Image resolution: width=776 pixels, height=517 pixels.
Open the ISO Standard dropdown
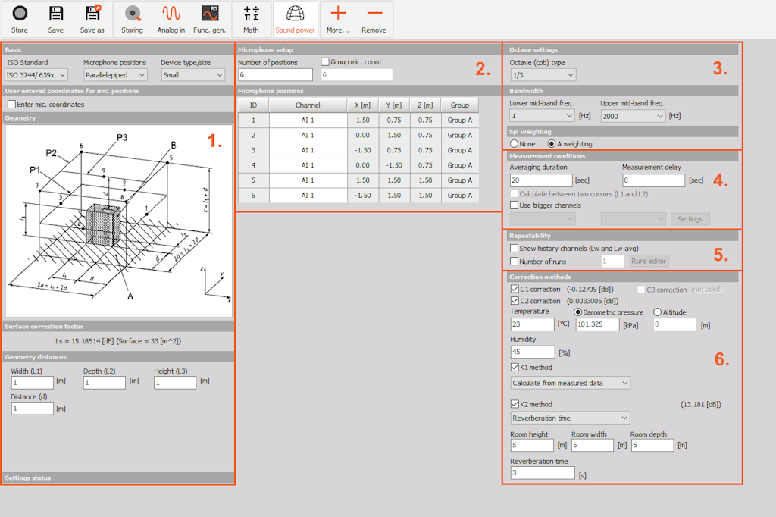[36, 75]
